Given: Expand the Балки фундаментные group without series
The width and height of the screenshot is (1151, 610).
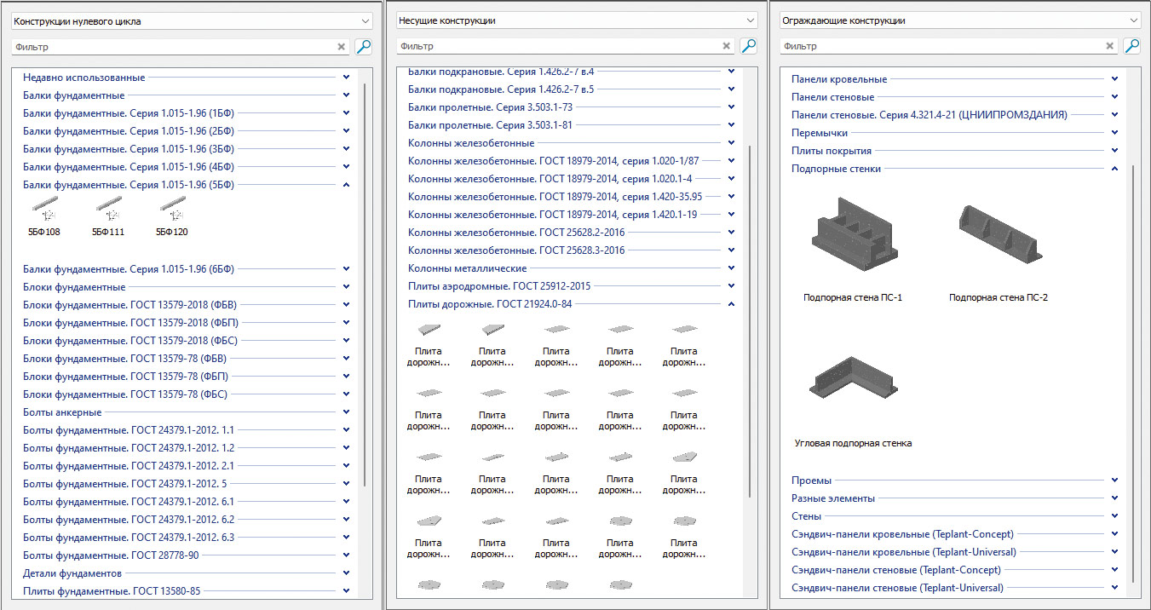Looking at the screenshot, I should tap(347, 95).
